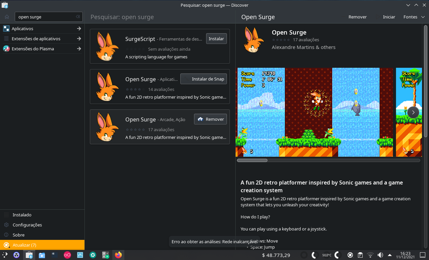Open the calculator from taskbar
The height and width of the screenshot is (260, 429).
pyautogui.click(x=106, y=255)
